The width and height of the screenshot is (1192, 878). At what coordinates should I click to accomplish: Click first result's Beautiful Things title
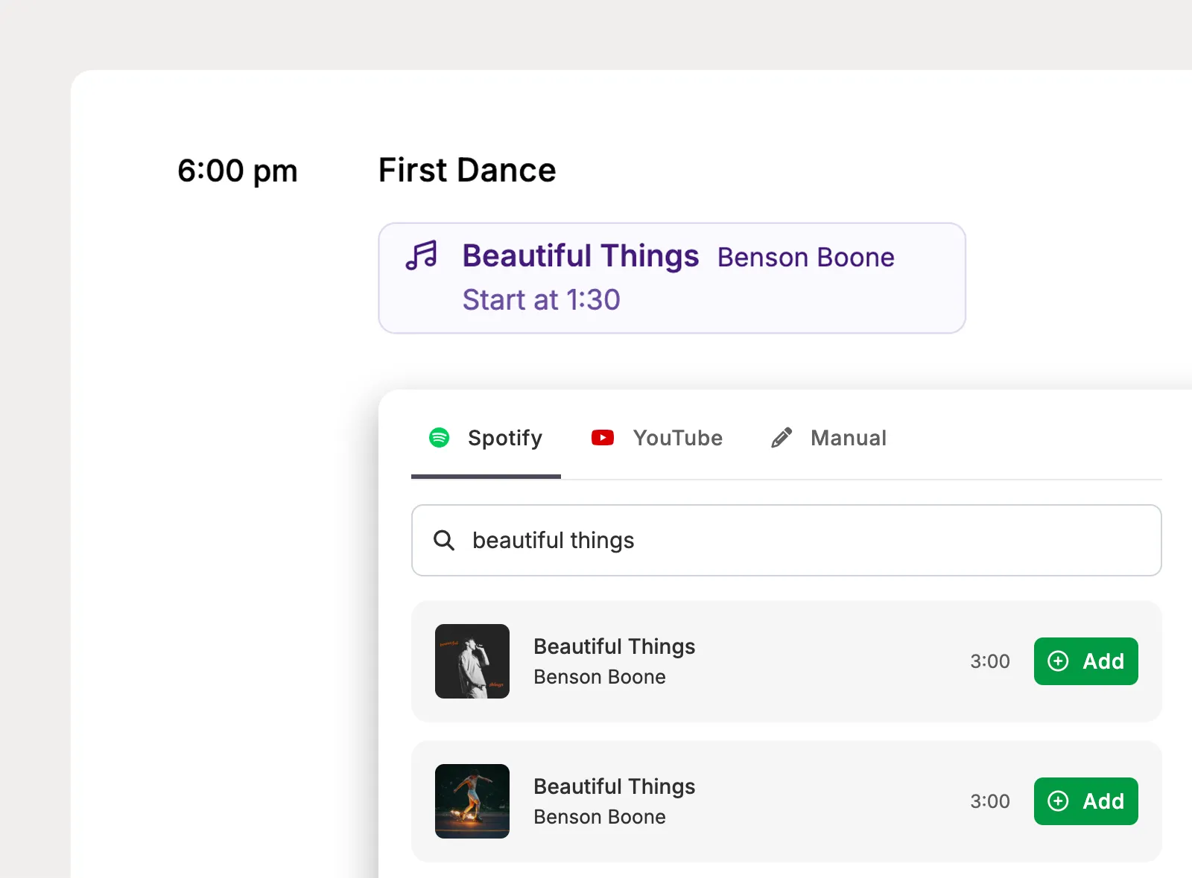click(615, 646)
